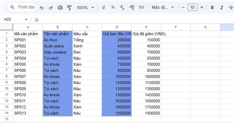Select the 'Áo thun' cell
Image resolution: width=234 pixels, height=123 pixels.
point(58,40)
